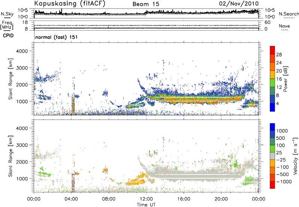Click the -100 tick on the Velocity color bar

point(283,167)
